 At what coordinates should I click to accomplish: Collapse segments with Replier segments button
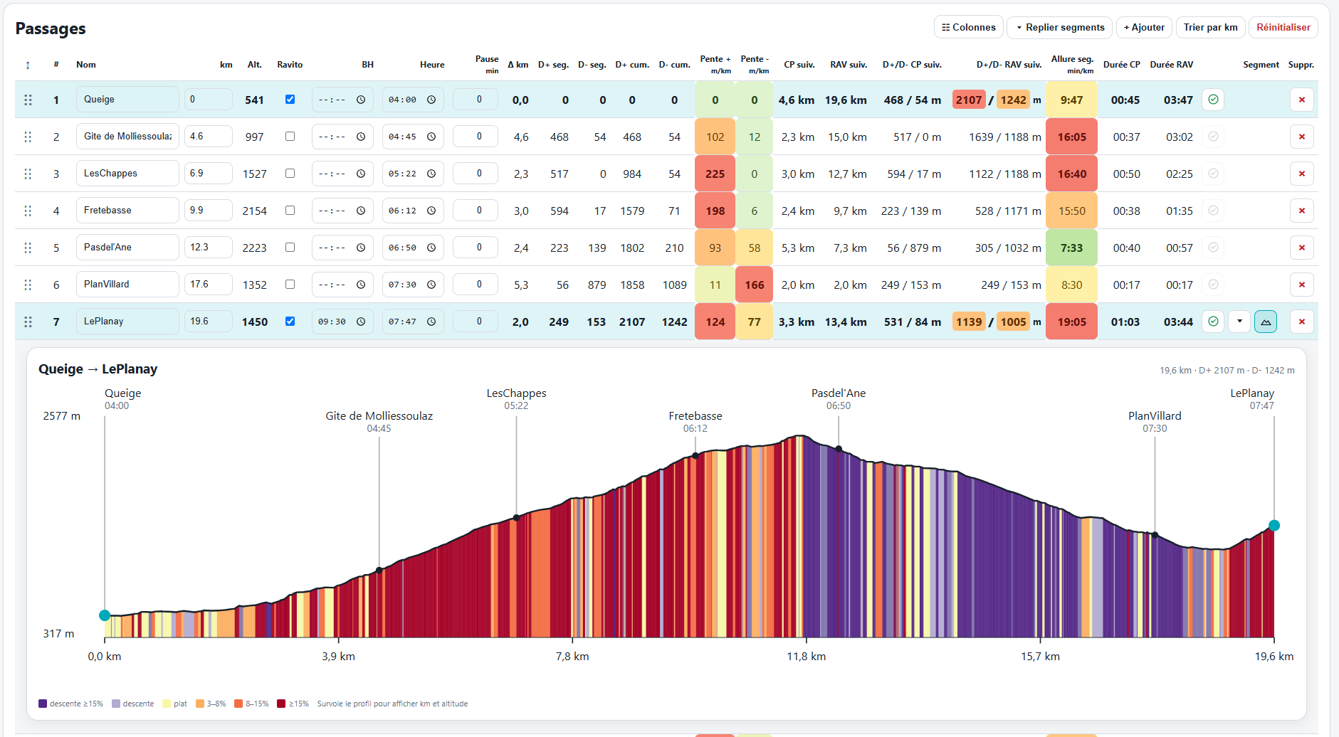(x=1060, y=27)
